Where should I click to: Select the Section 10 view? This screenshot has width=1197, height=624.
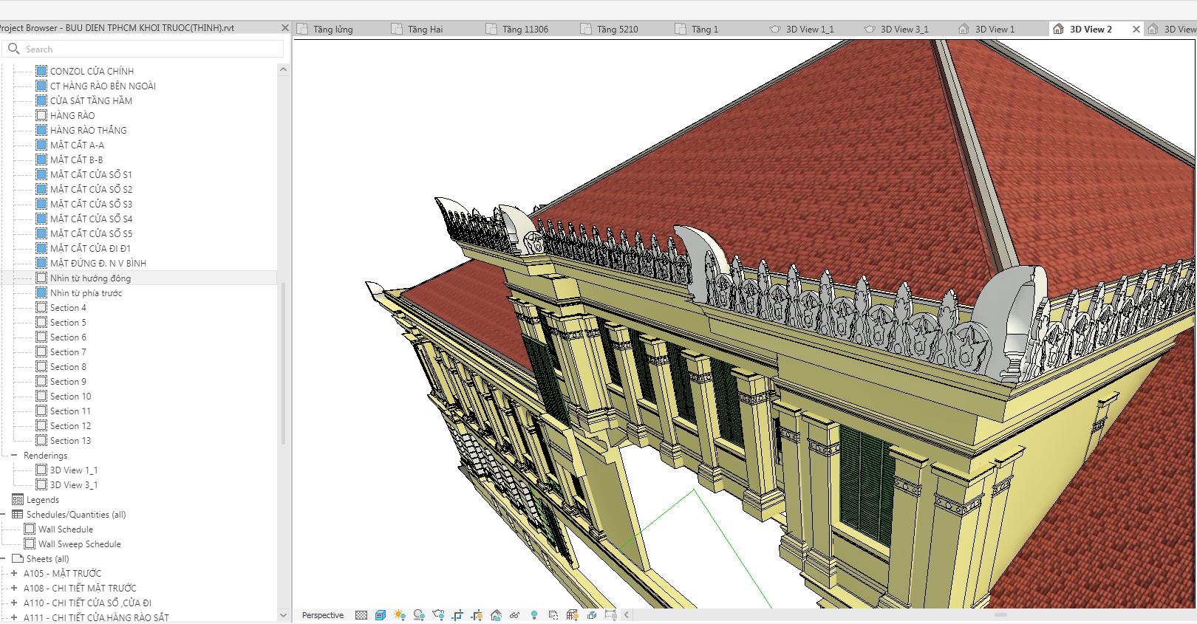(71, 396)
